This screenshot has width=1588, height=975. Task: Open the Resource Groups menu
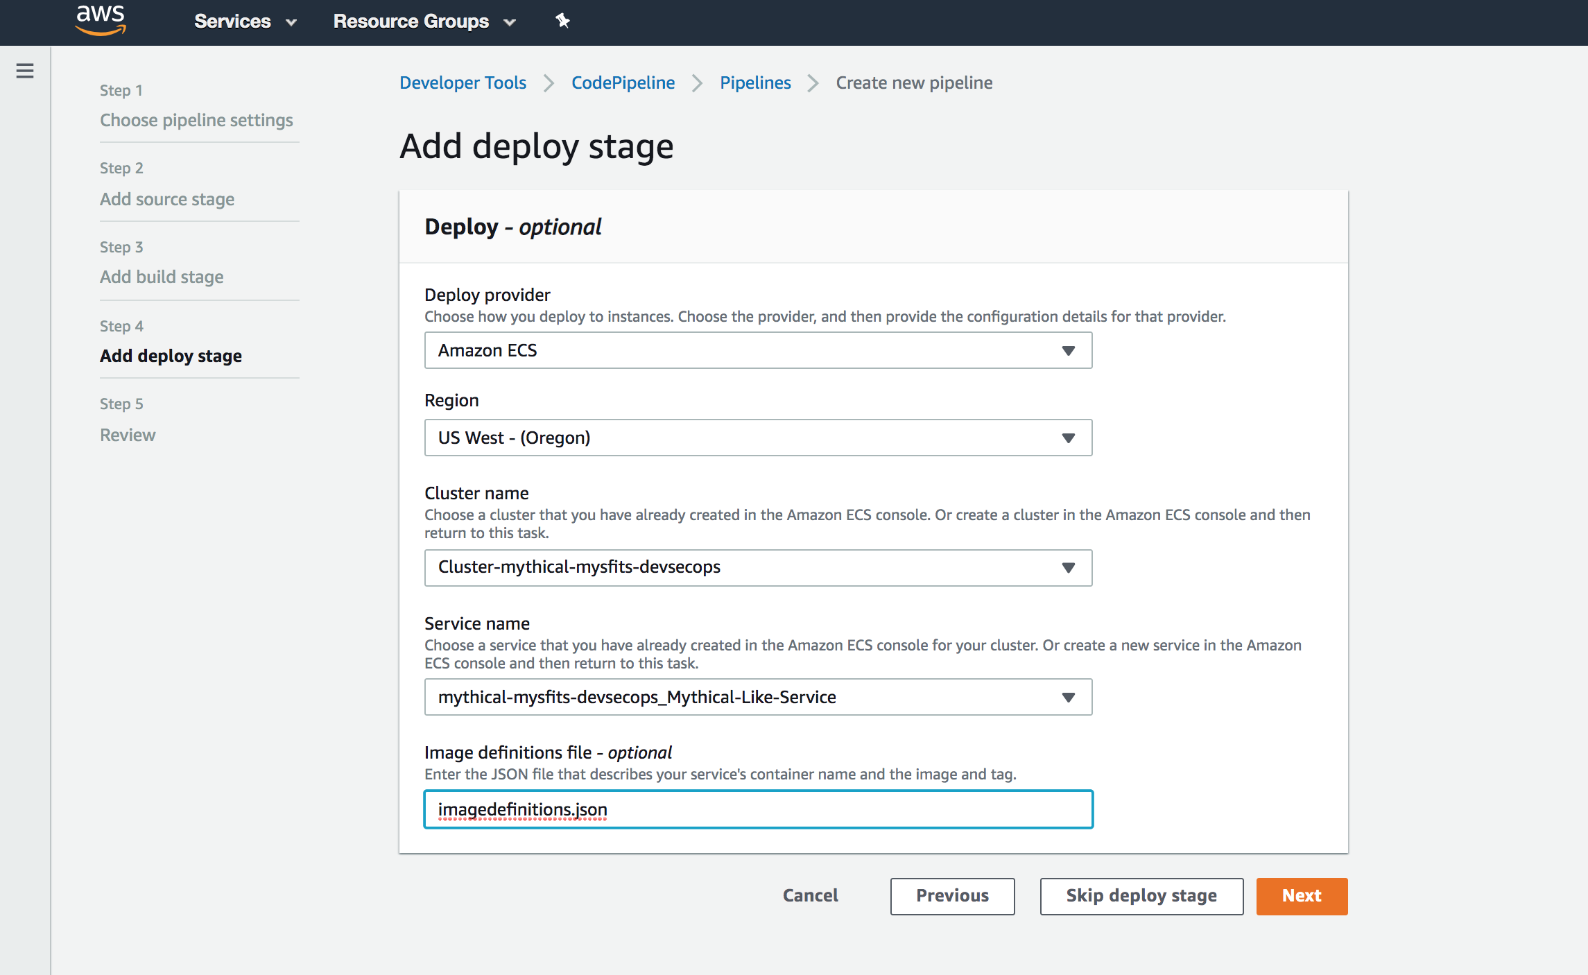[x=424, y=21]
